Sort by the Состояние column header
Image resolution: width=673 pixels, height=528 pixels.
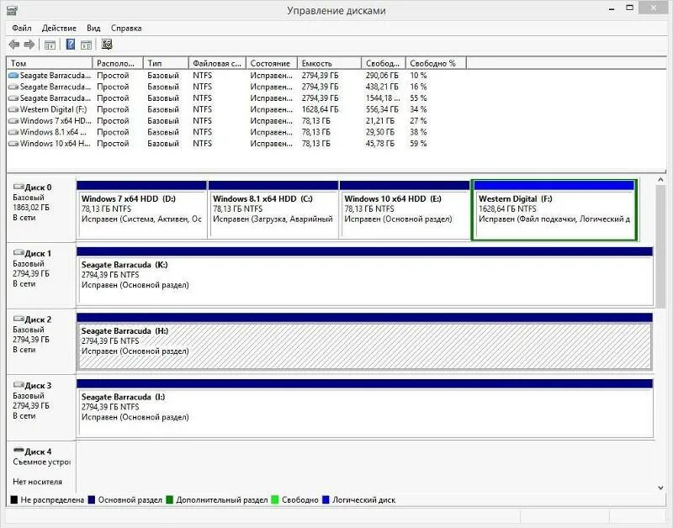(x=271, y=63)
